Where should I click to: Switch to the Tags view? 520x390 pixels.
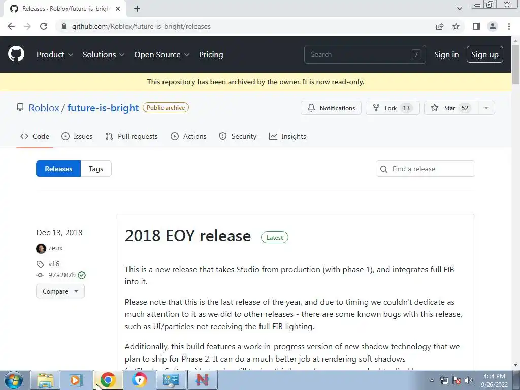click(96, 169)
